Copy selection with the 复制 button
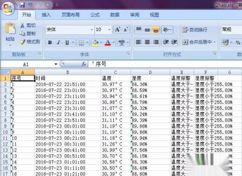The height and width of the screenshot is (176, 242). tap(28, 33)
